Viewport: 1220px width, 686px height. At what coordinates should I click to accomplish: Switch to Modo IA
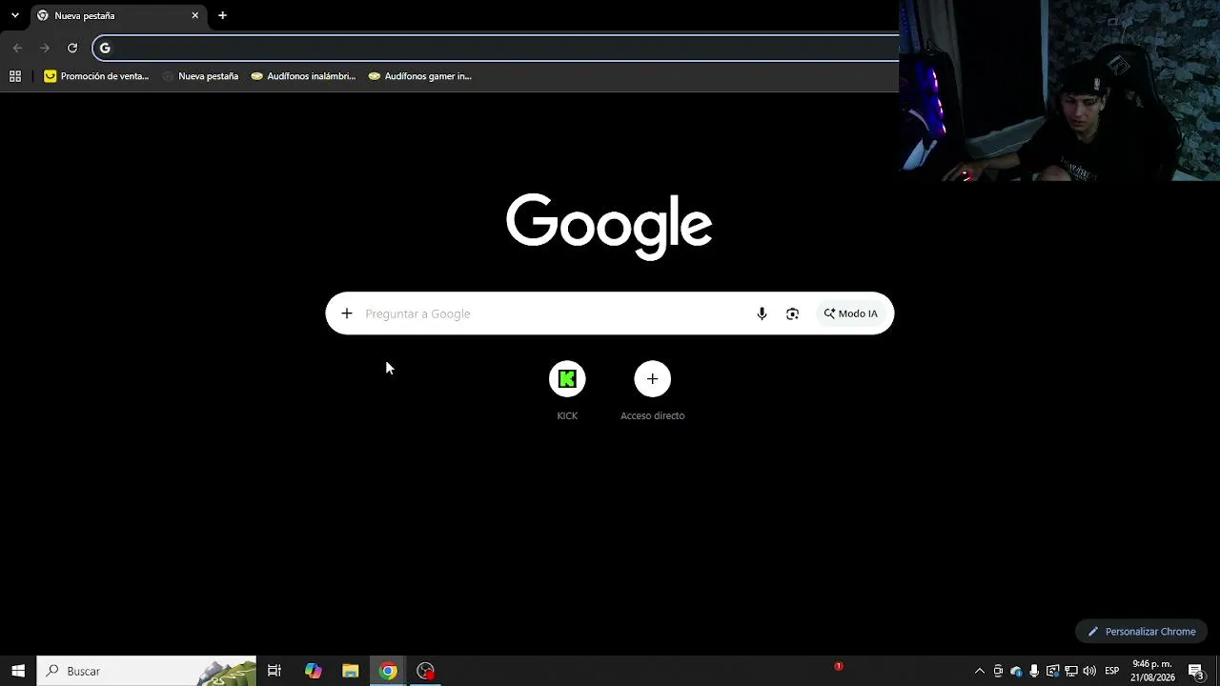click(851, 313)
